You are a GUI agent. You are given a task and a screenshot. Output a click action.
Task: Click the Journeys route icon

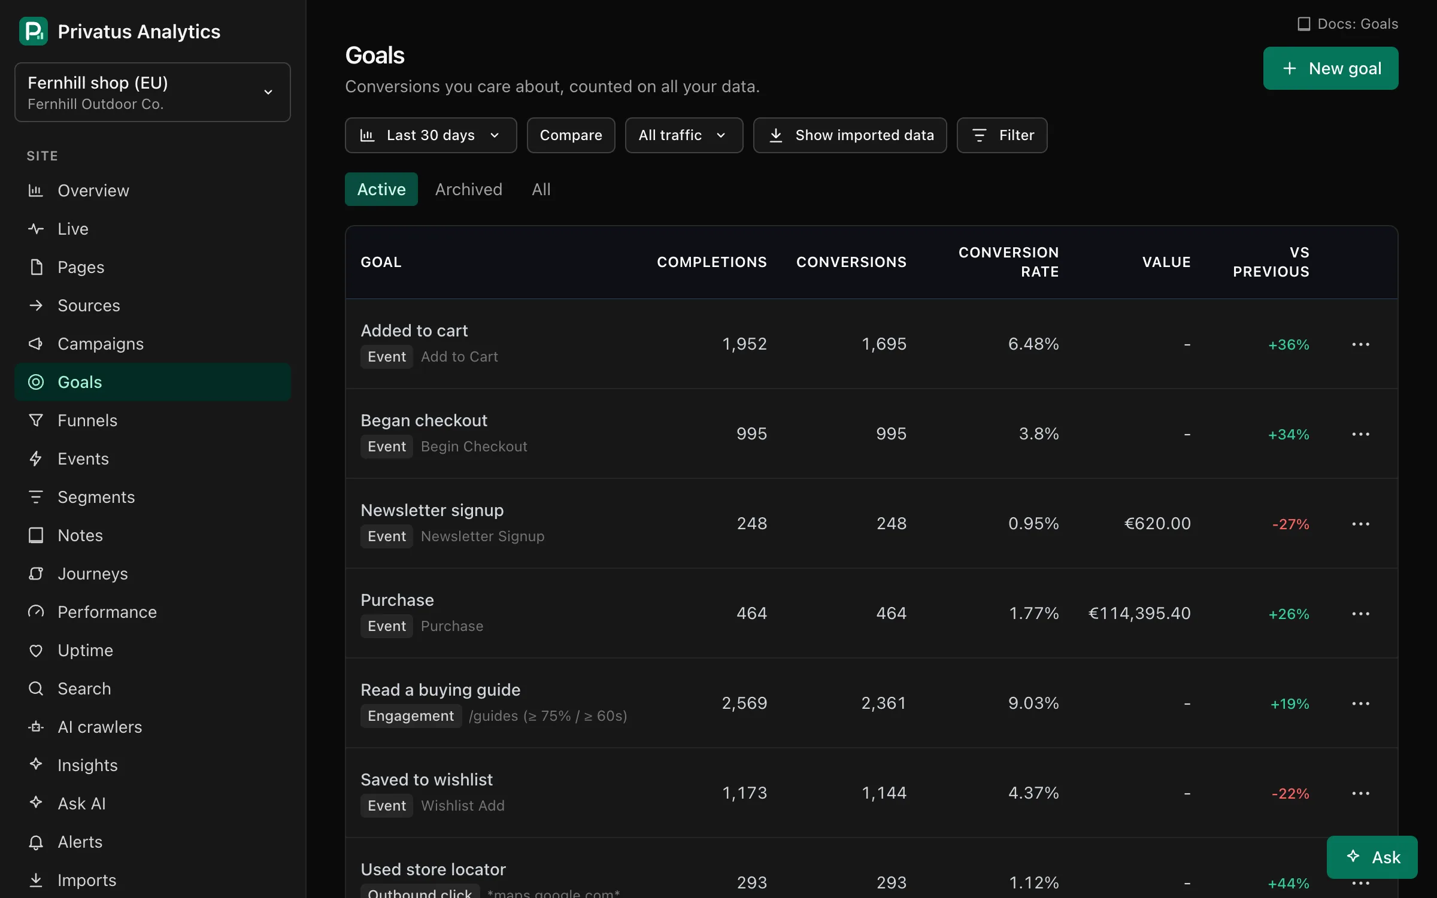[x=36, y=574]
